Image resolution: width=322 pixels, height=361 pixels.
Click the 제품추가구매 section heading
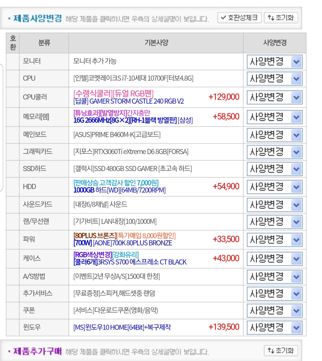tap(38, 351)
